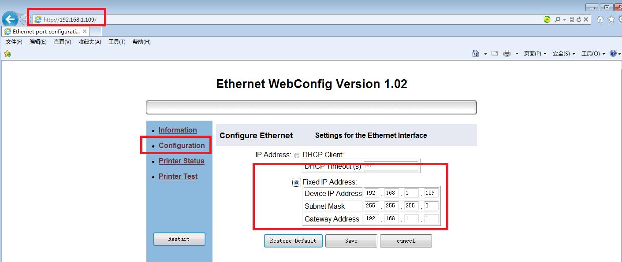This screenshot has width=622, height=262.
Task: Open the 页面(P) page menu
Action: coord(535,54)
